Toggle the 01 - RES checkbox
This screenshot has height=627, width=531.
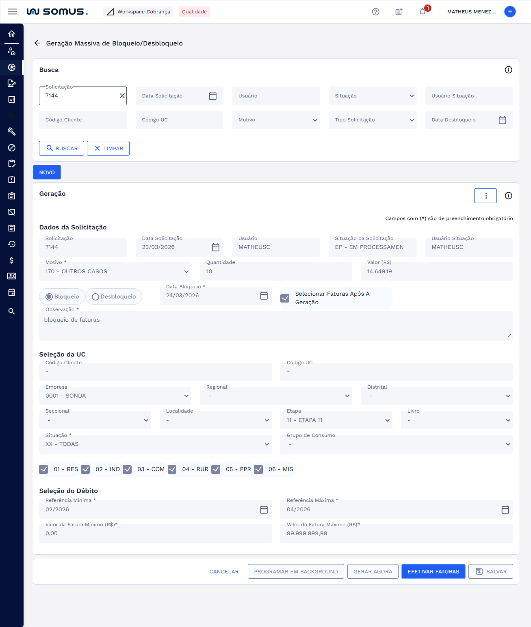(x=44, y=469)
